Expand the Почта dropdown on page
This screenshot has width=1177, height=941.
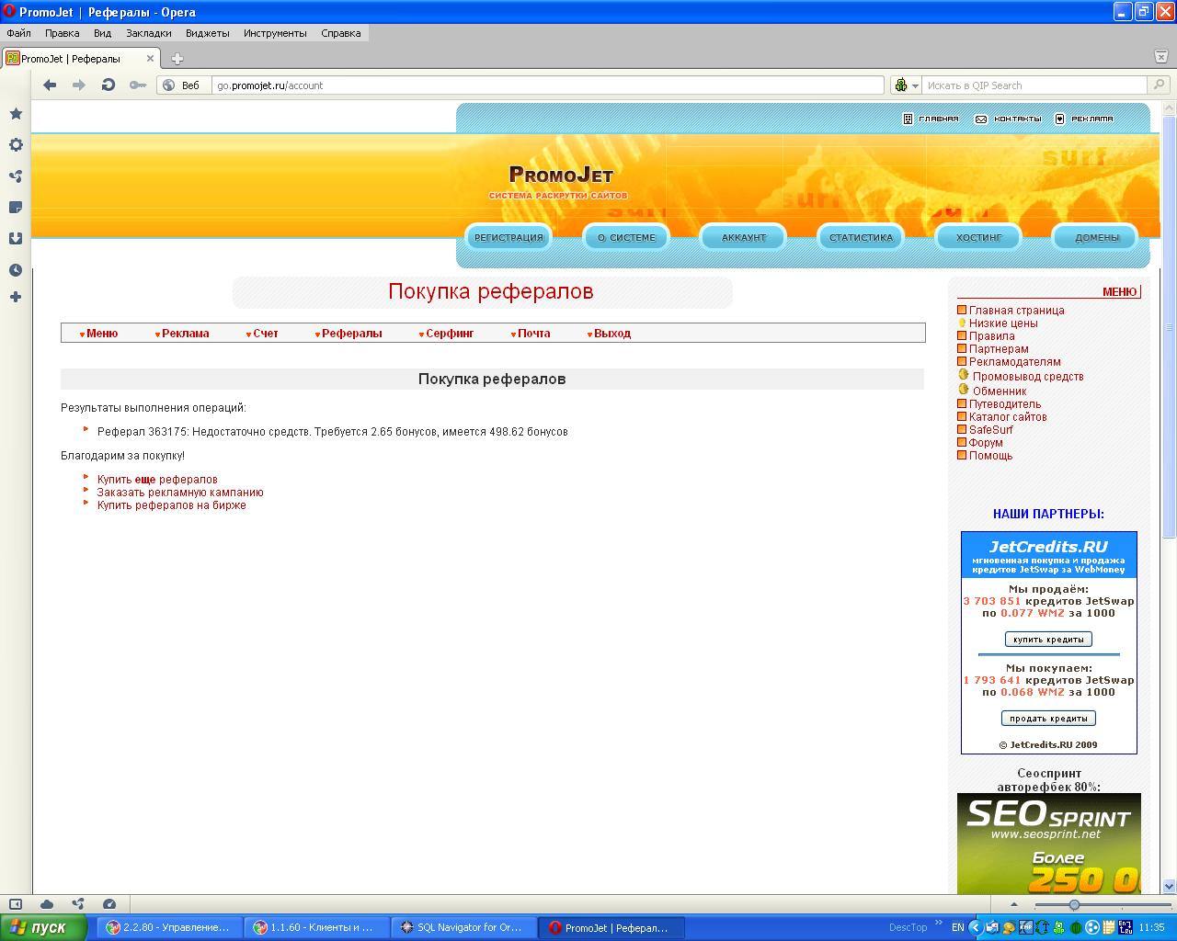click(x=531, y=334)
